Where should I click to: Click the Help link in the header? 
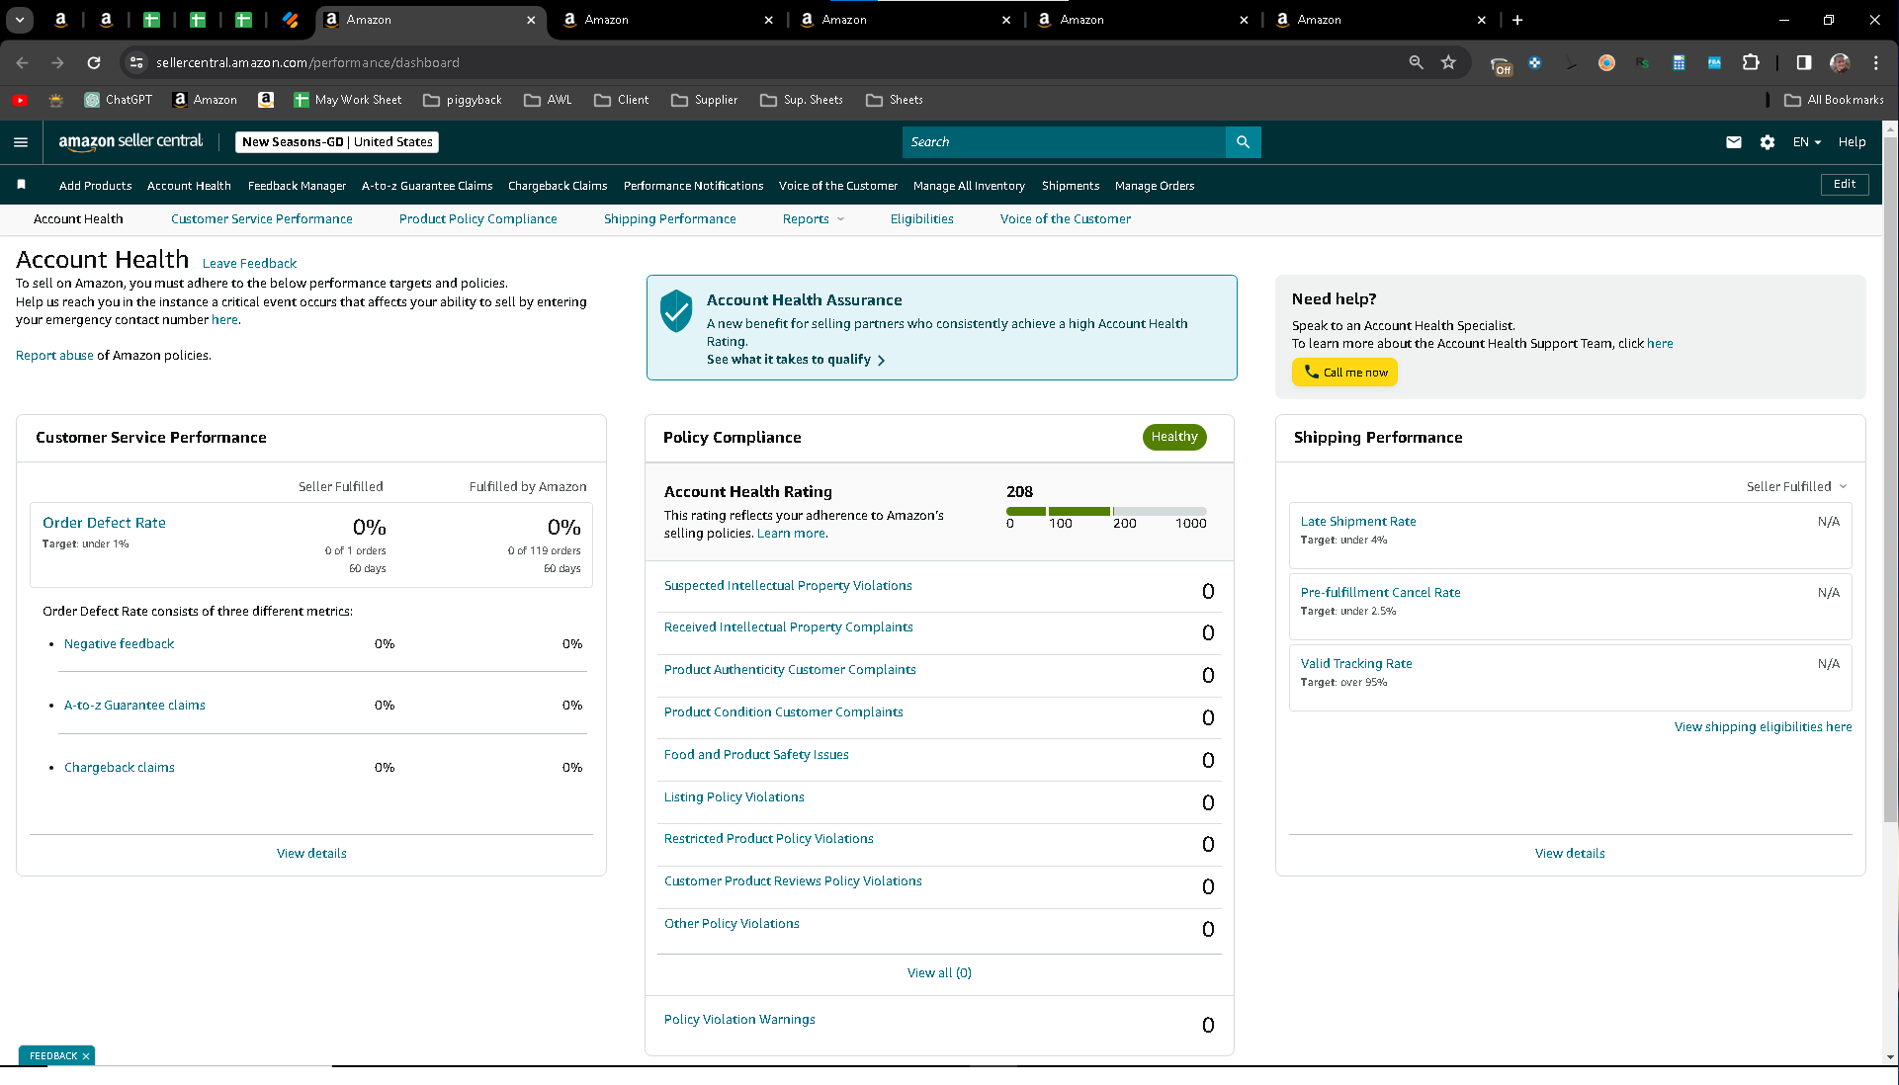pyautogui.click(x=1852, y=142)
